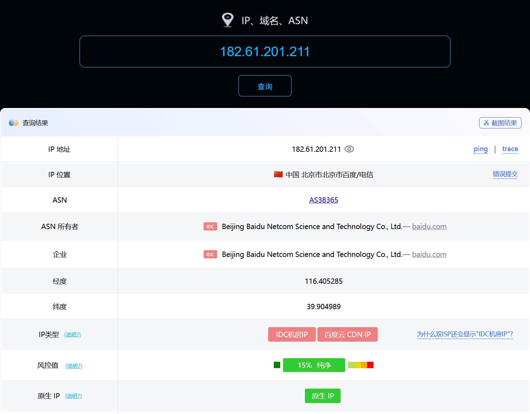The image size is (530, 414).
Task: Click 说明 help link next to IP类型
Action: 72,335
